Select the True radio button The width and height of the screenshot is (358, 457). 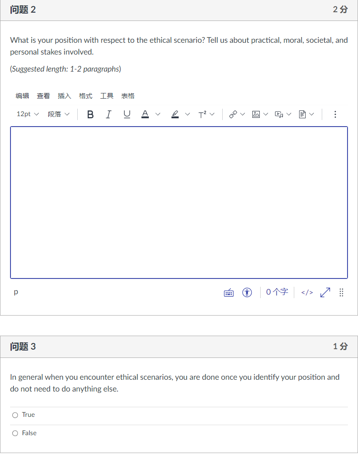pos(15,415)
